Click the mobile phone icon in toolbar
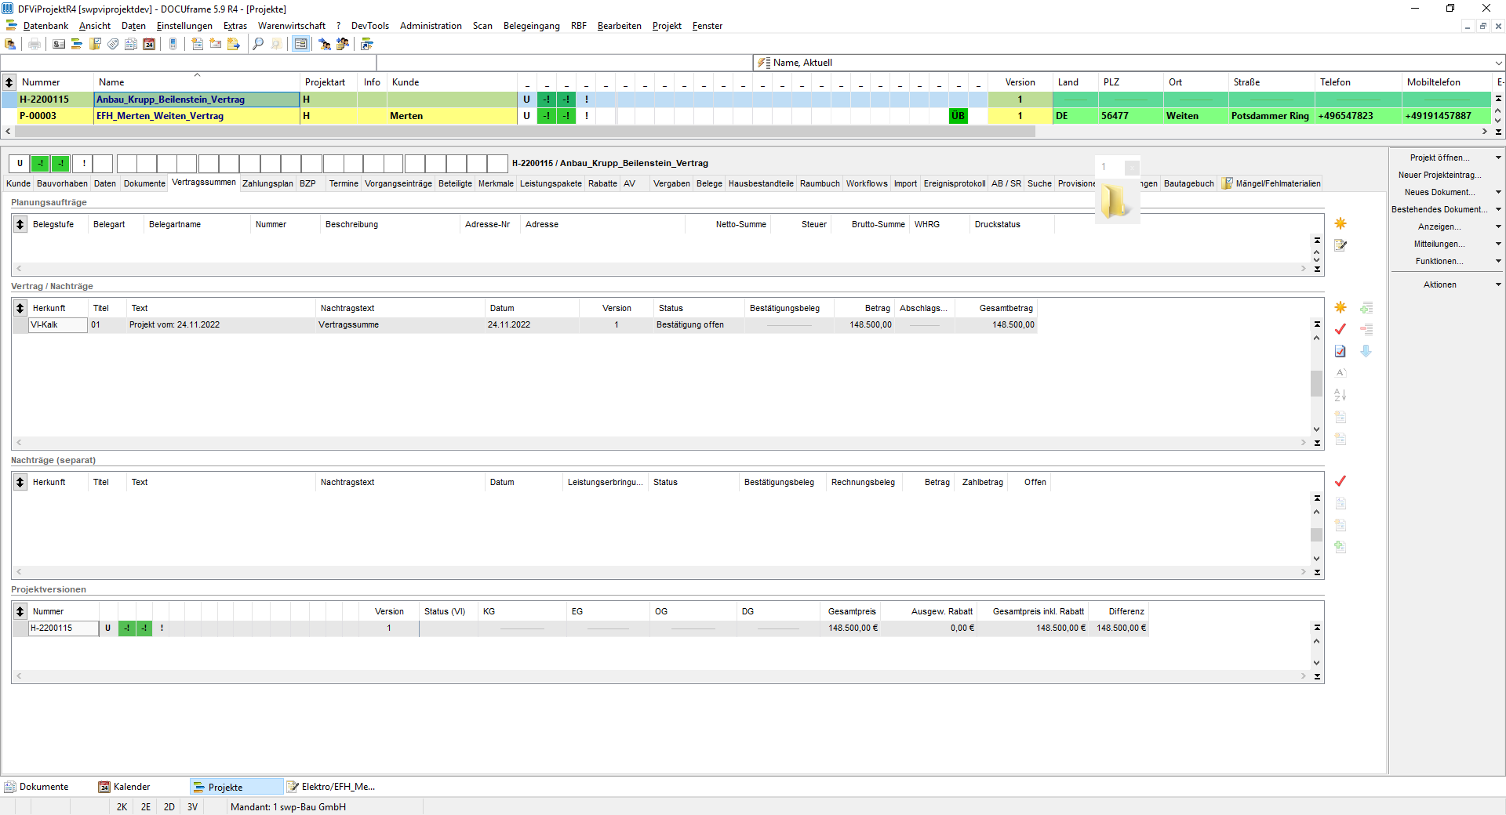The image size is (1506, 815). point(173,44)
